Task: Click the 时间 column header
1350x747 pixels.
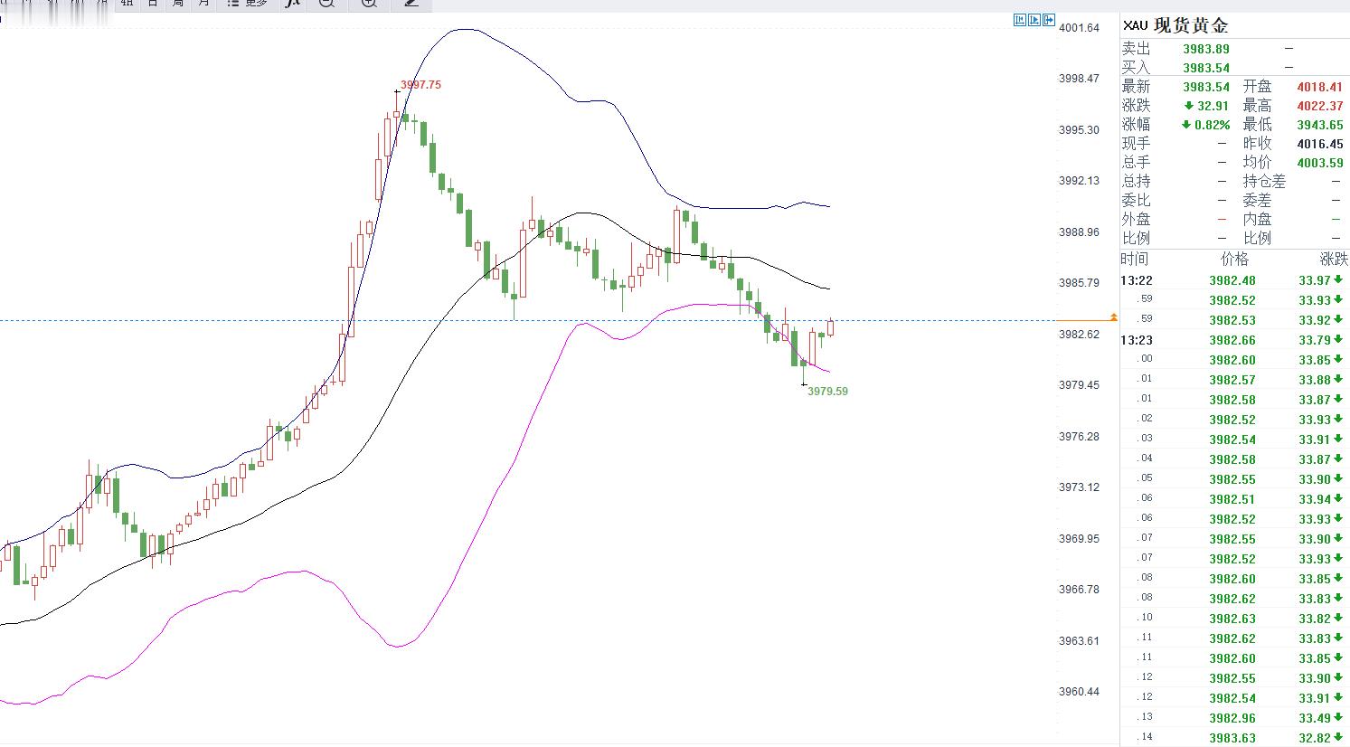Action: [1135, 260]
